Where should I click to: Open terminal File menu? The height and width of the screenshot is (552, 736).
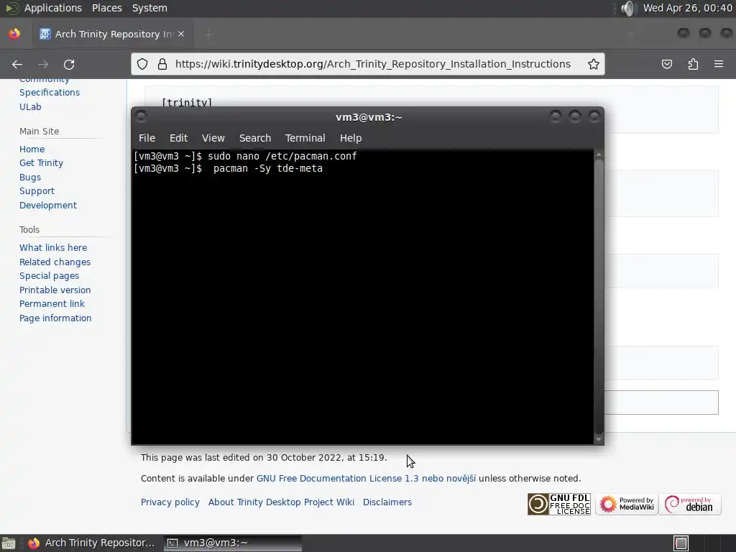(x=147, y=138)
